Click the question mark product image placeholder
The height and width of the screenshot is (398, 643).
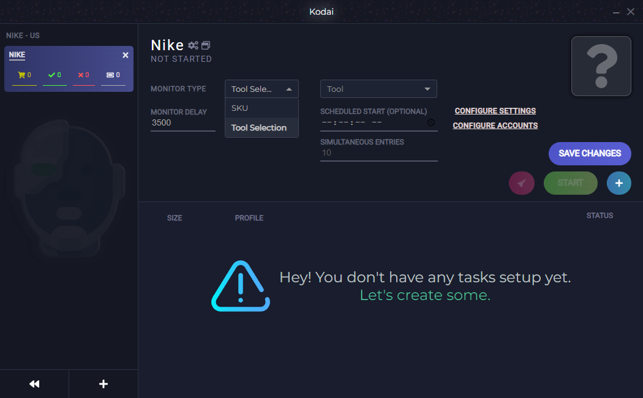pyautogui.click(x=601, y=66)
